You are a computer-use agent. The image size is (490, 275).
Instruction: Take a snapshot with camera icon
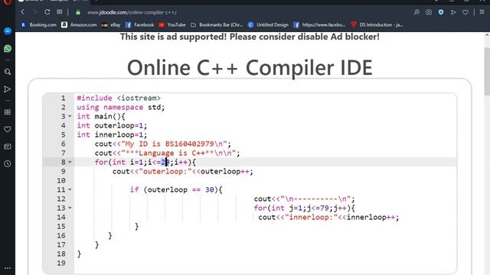coord(429,12)
